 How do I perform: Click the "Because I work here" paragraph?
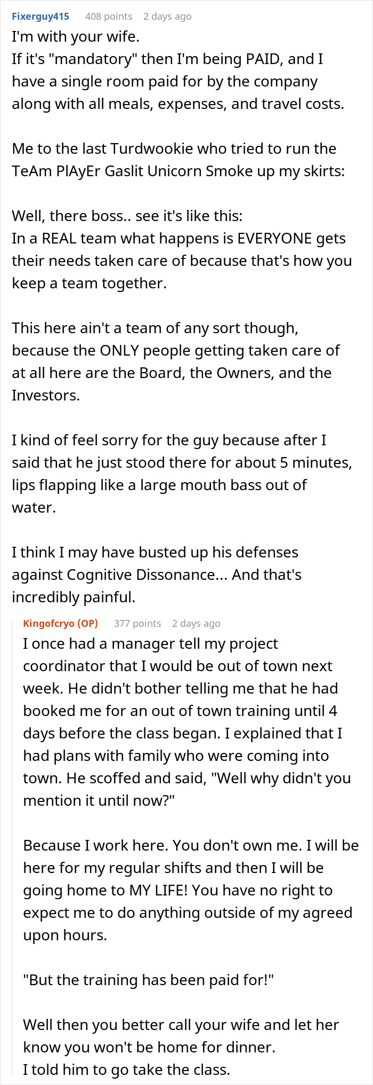(x=190, y=890)
